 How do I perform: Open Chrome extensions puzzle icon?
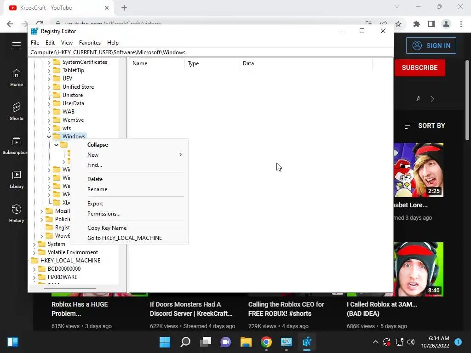coord(416,24)
